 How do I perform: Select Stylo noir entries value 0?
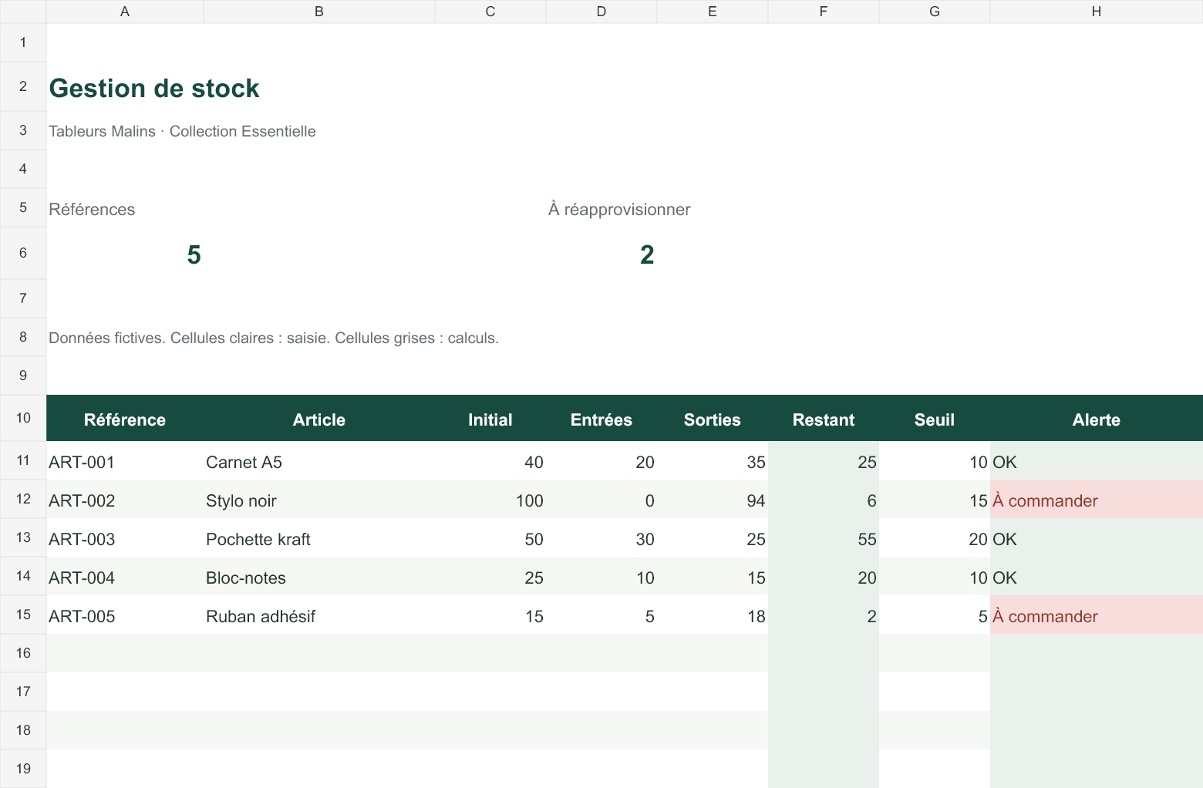601,500
